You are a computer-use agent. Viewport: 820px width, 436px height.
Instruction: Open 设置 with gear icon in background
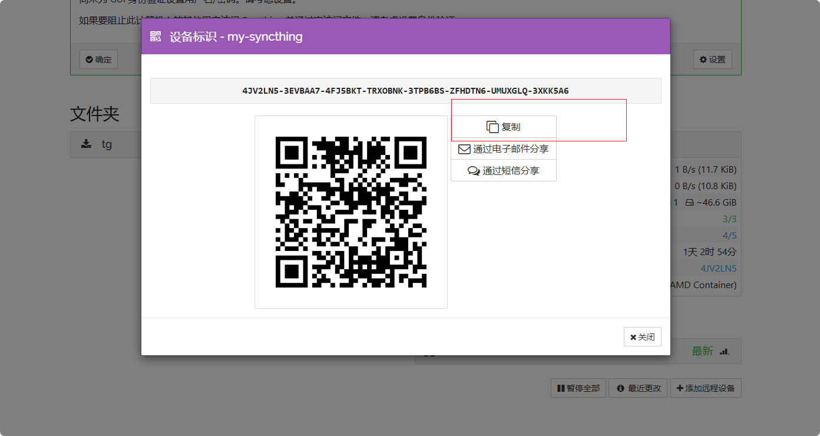click(713, 60)
